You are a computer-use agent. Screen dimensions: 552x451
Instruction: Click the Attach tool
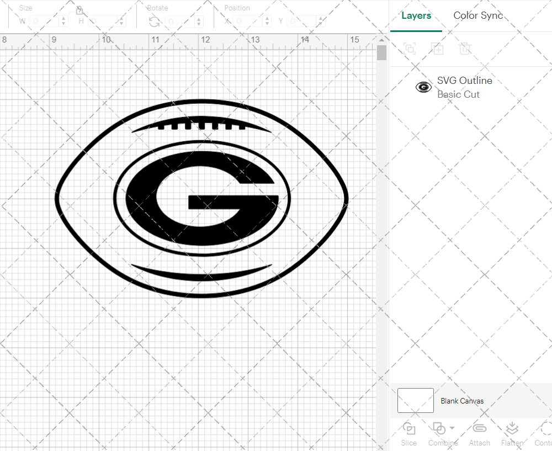[x=480, y=434]
